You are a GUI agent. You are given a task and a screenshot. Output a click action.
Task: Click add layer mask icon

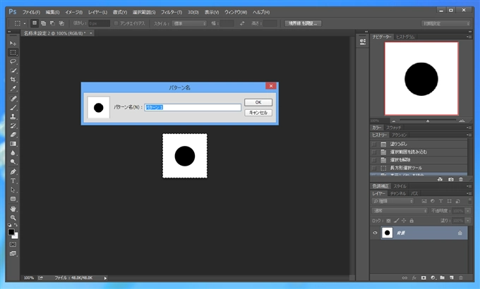click(x=424, y=278)
